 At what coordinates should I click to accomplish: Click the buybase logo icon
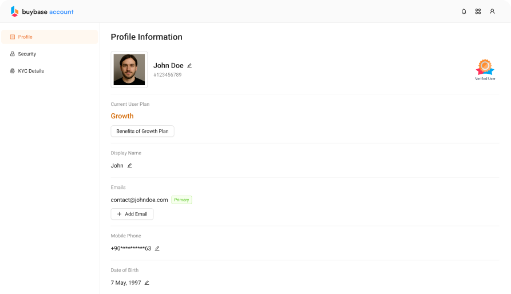[x=14, y=11]
